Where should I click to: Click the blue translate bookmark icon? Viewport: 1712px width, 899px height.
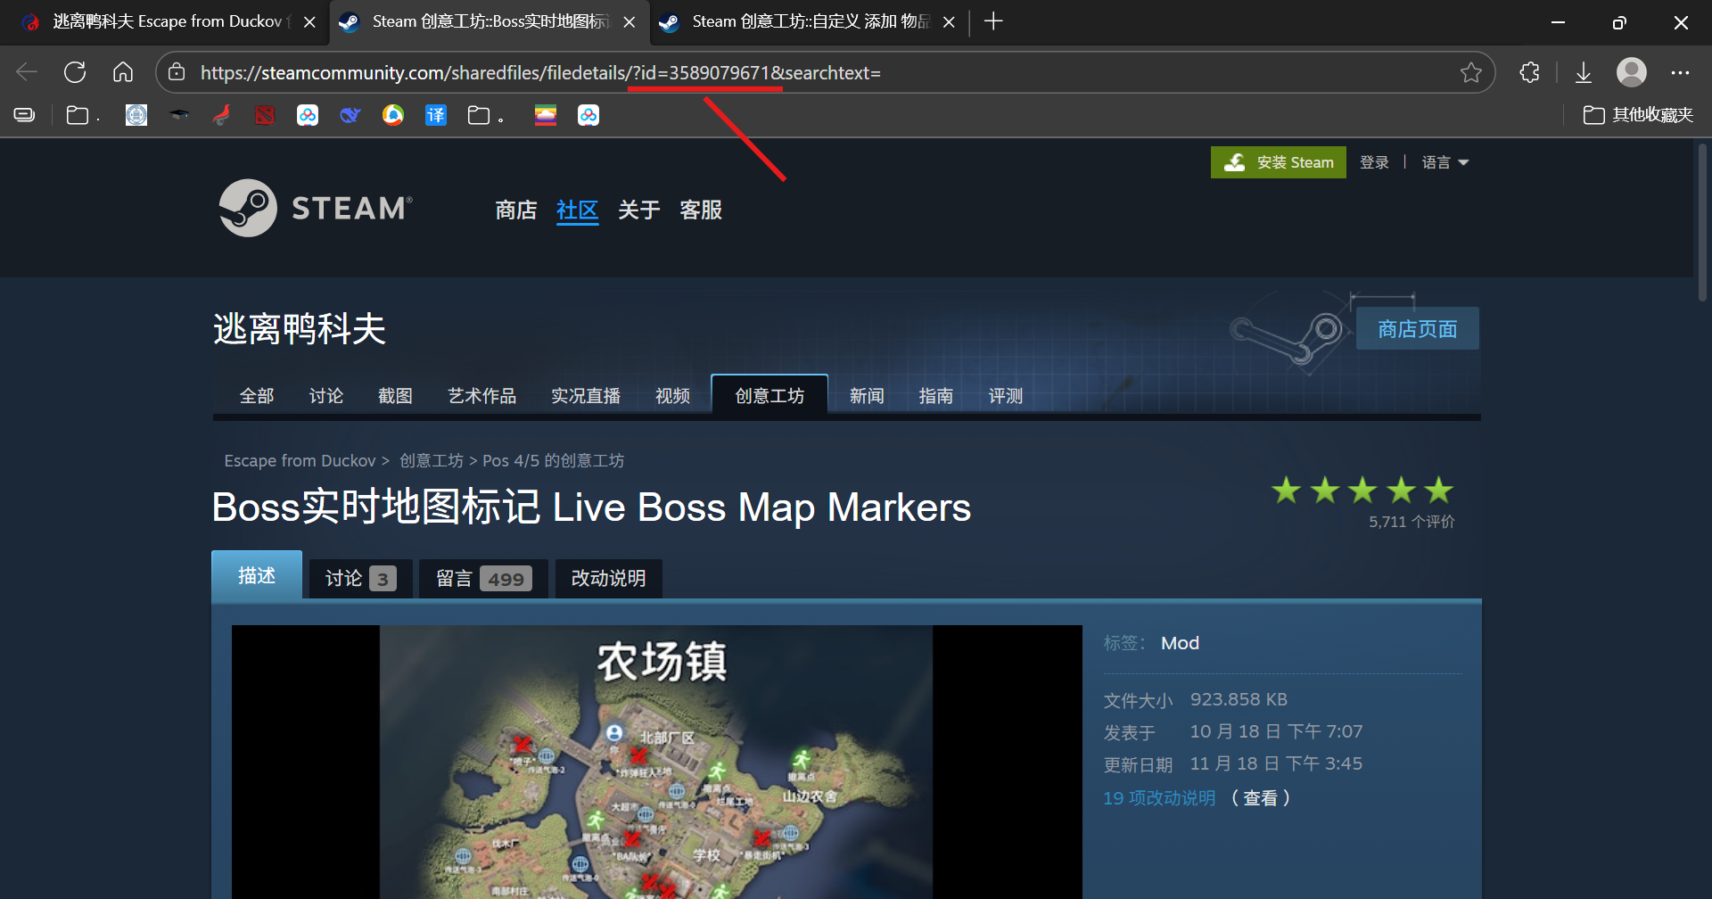(436, 115)
